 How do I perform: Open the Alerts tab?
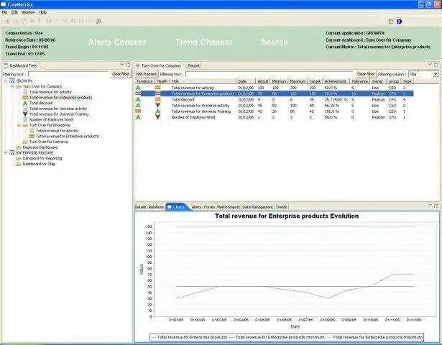coord(196,207)
